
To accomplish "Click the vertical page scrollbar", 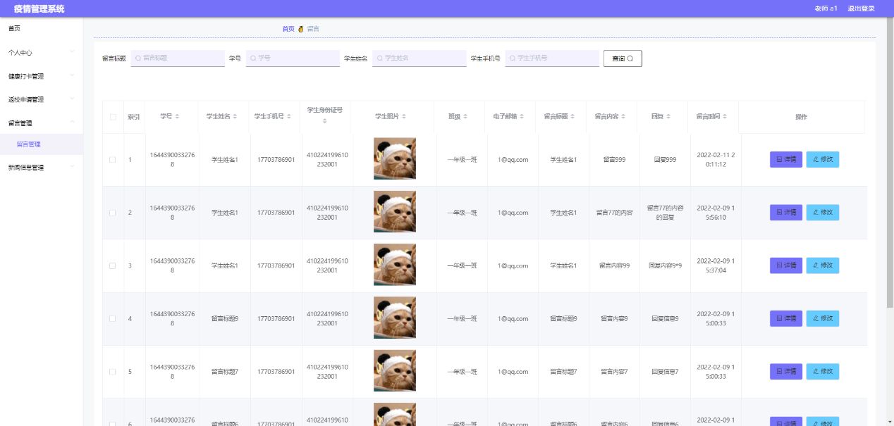I will click(x=890, y=162).
